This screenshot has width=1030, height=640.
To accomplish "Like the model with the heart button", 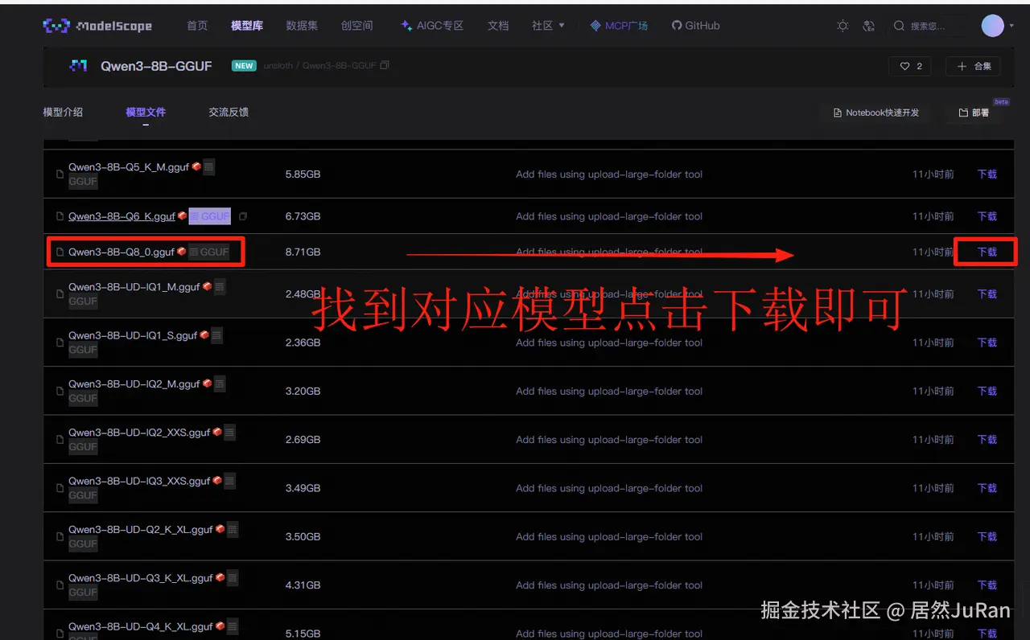I will click(911, 66).
